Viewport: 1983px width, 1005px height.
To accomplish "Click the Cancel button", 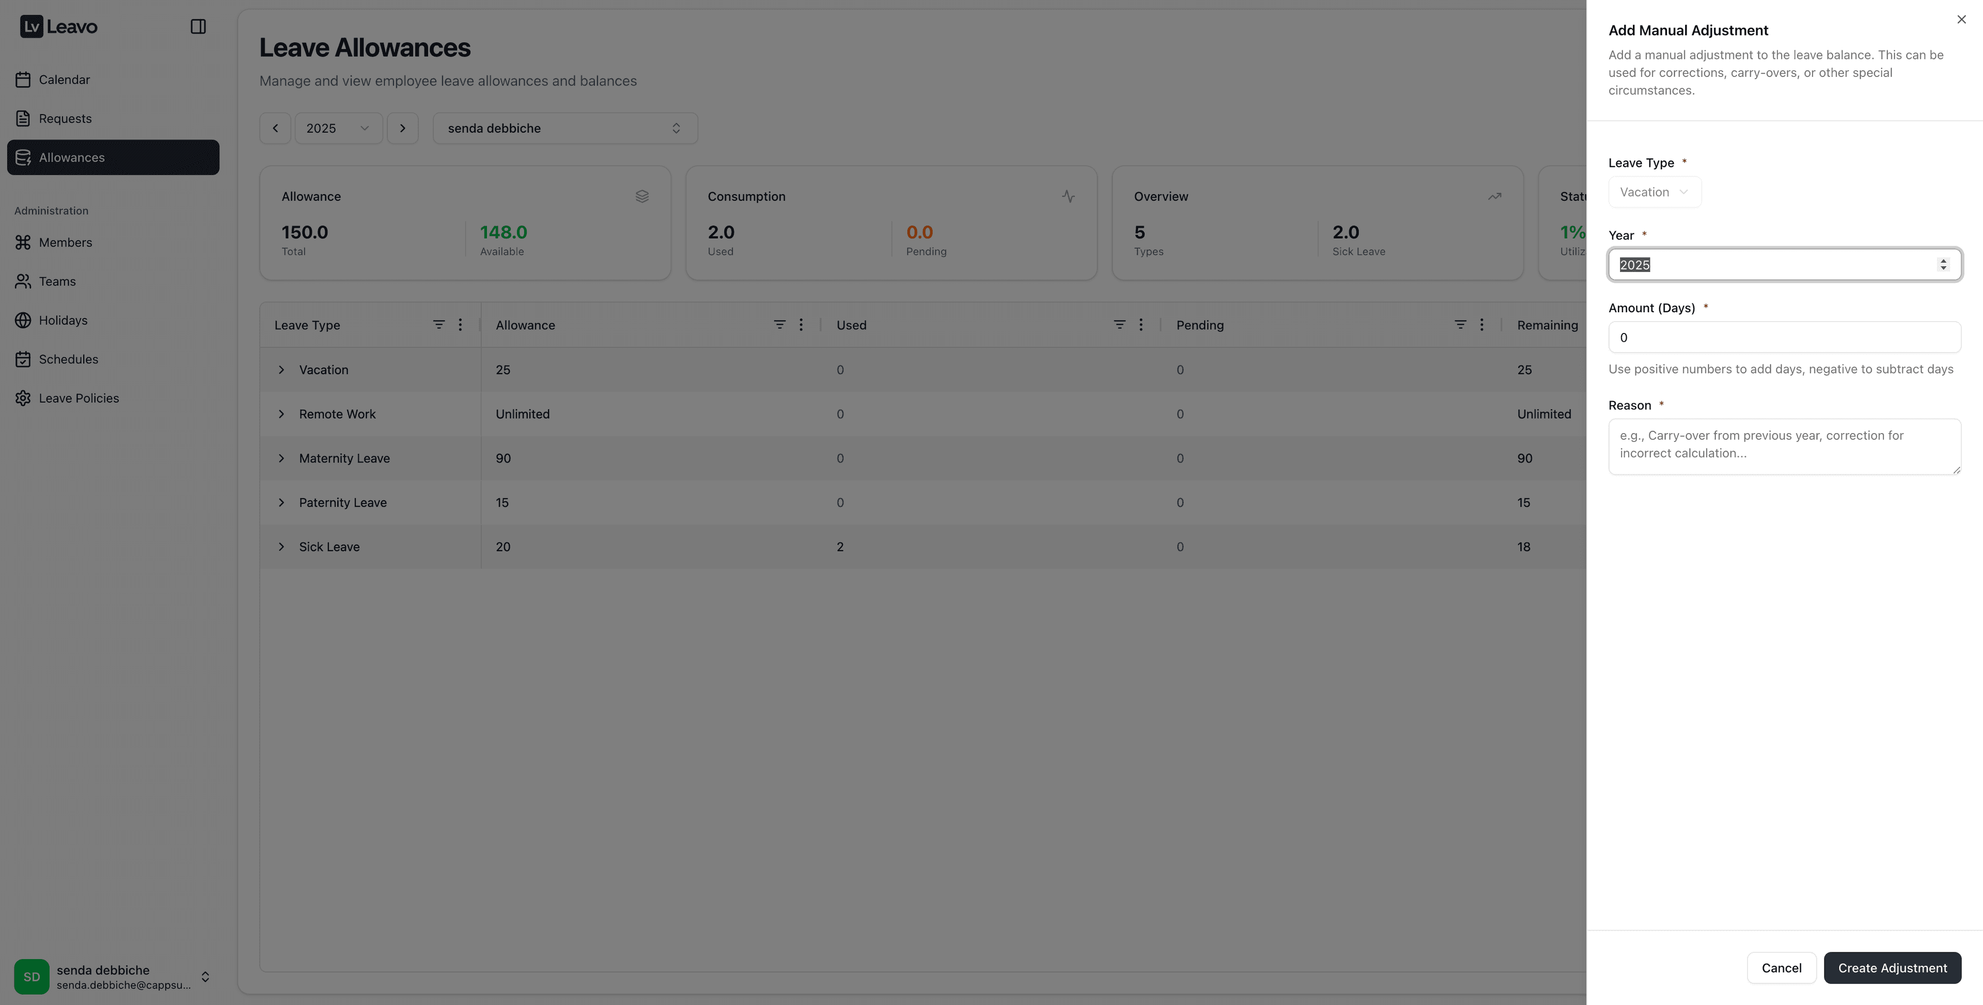I will point(1781,968).
